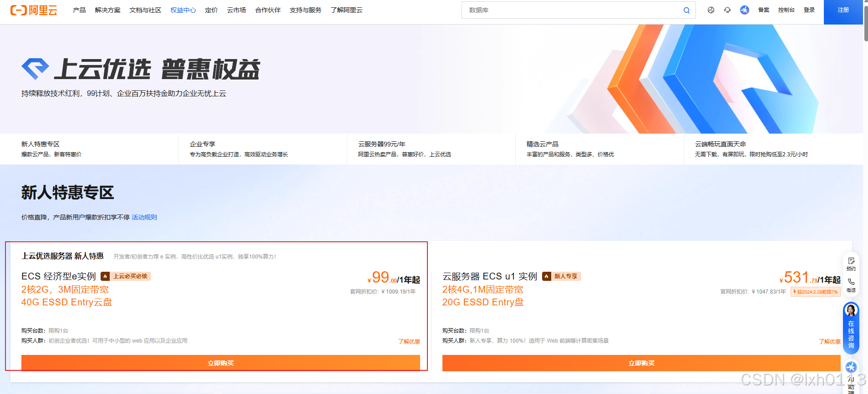Click the ¥531.79/1年起 price
Viewport: 868px width, 394px height.
click(810, 278)
